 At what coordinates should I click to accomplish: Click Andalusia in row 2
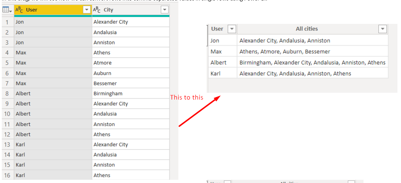tap(131, 32)
